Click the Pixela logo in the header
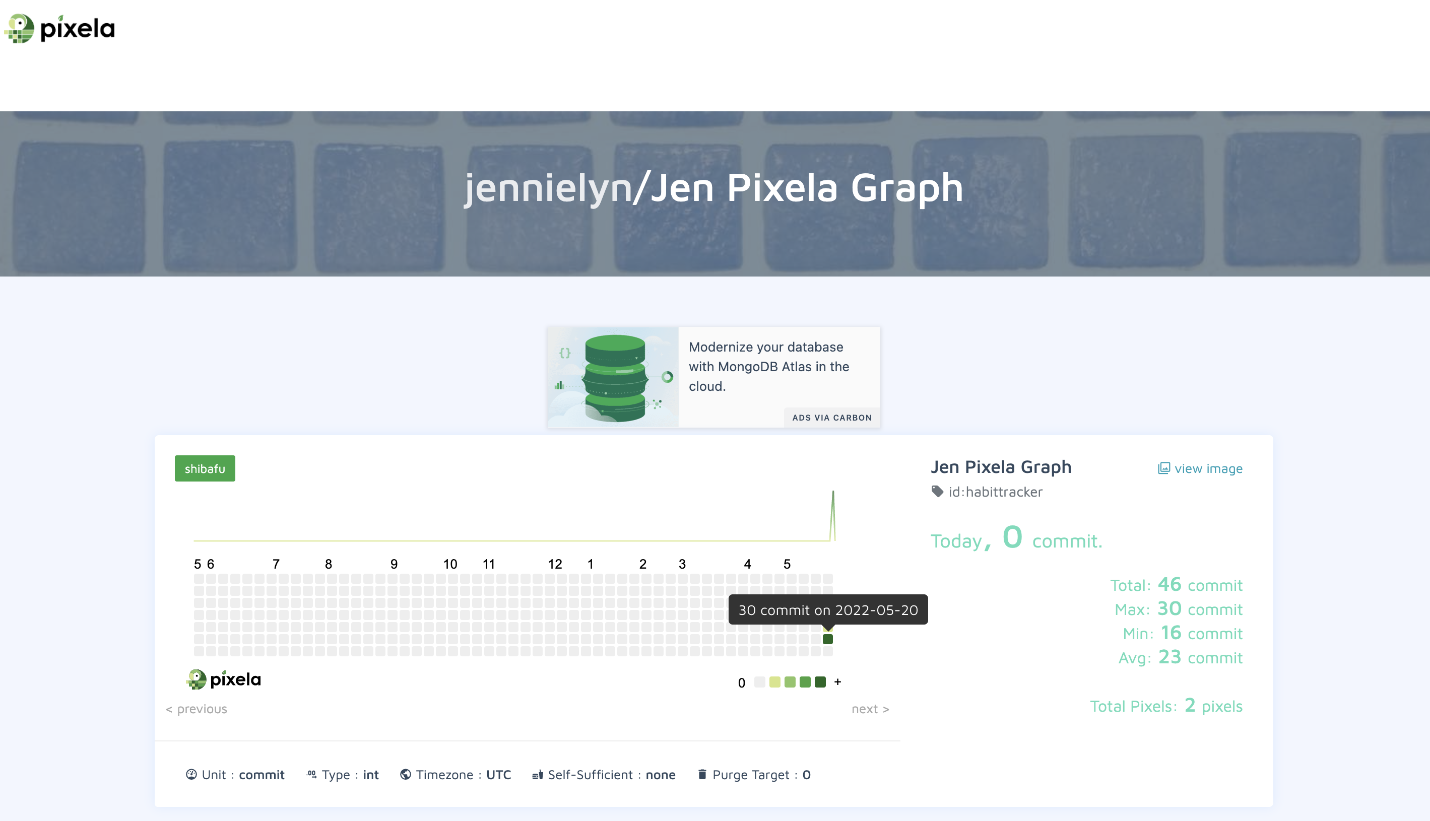Viewport: 1430px width, 821px height. tap(58, 28)
